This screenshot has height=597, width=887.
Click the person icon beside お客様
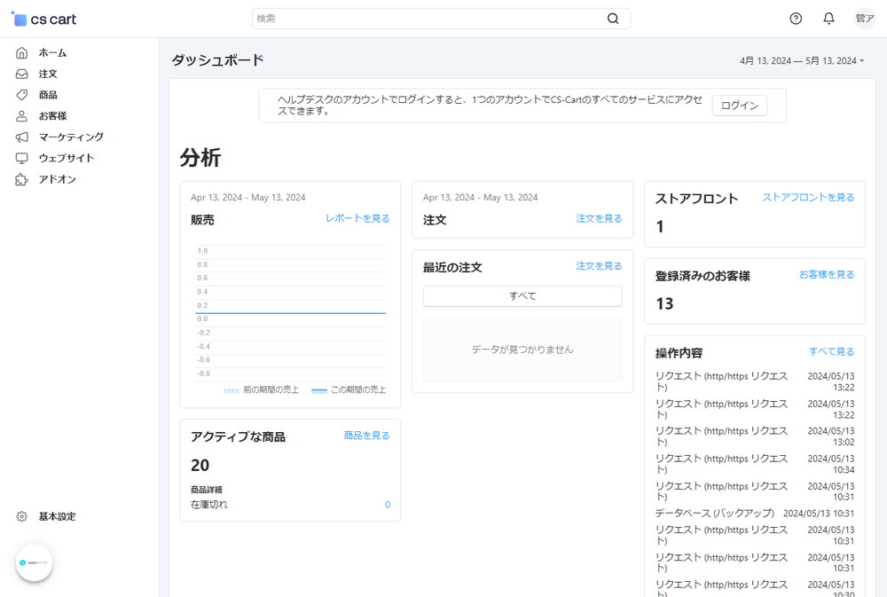(x=21, y=116)
